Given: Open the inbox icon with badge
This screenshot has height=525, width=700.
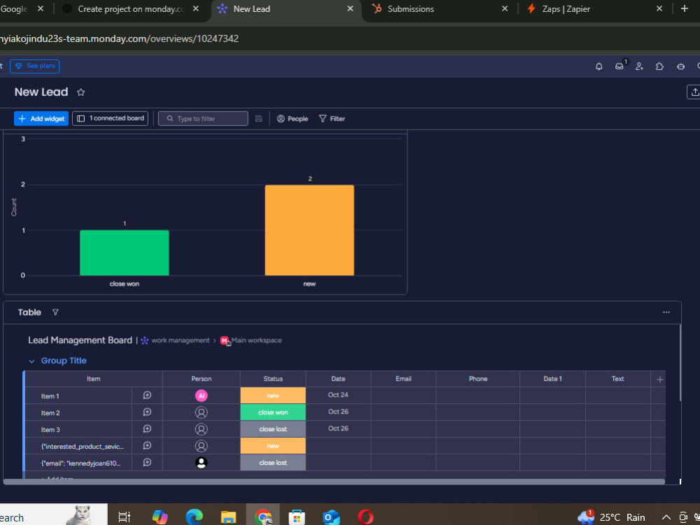Looking at the screenshot, I should [x=619, y=66].
